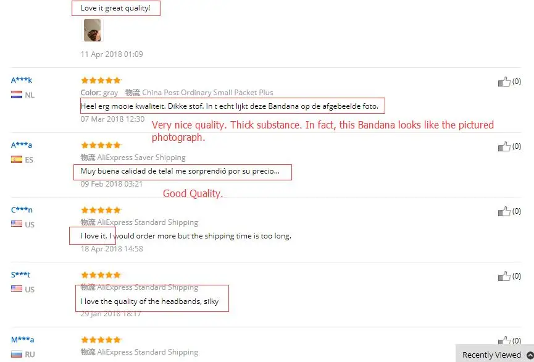Click the Spain flag icon
534x362 pixels.
point(17,159)
